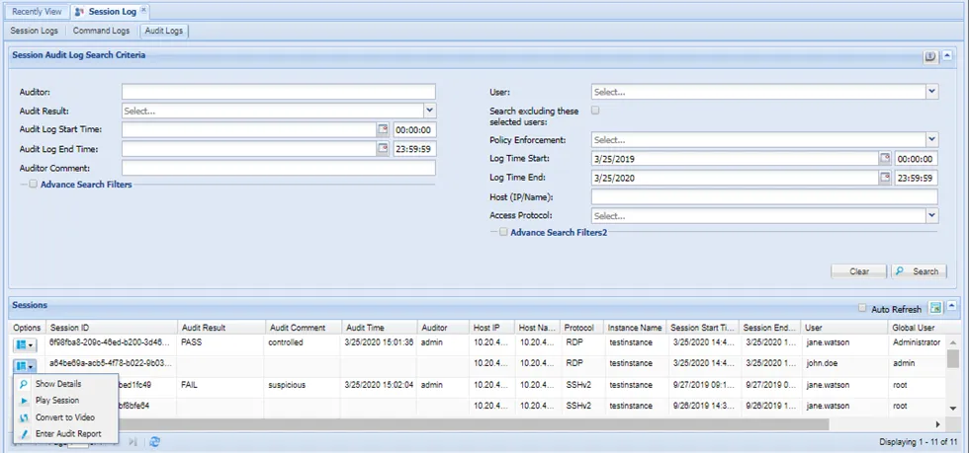
Task: Click the Administrator global user cell
Action: [x=918, y=341]
